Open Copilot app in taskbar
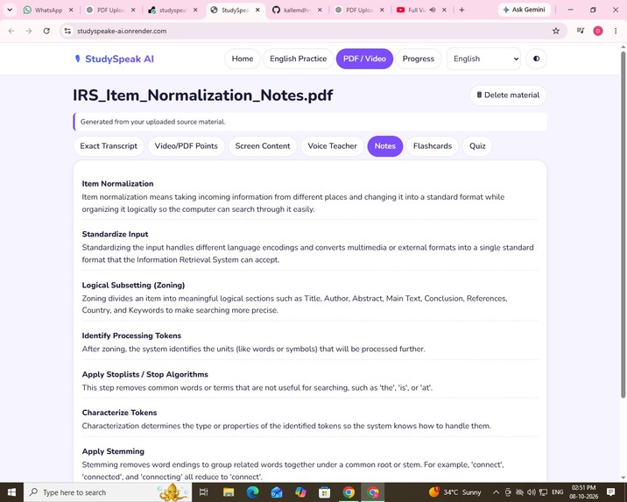 pos(300,492)
